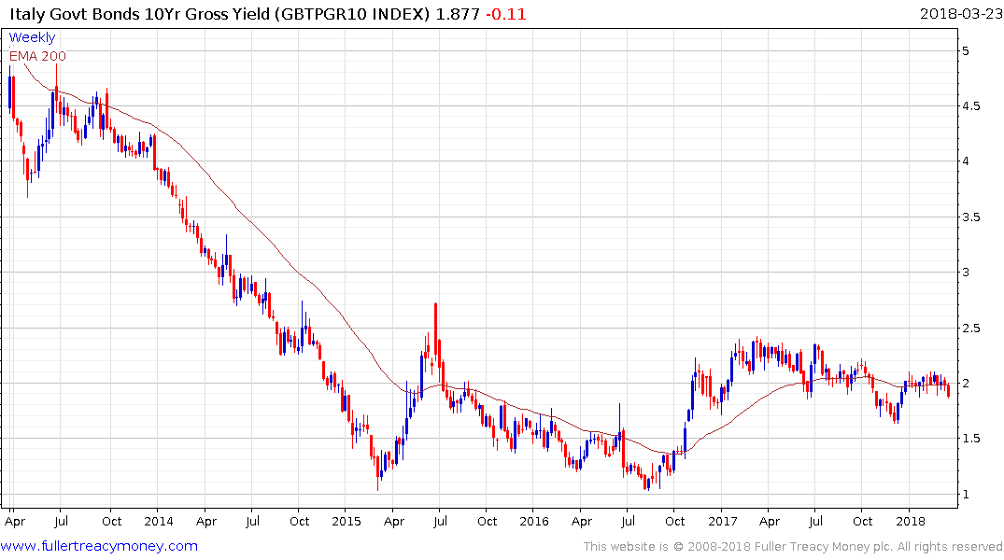
Task: Click the '2014' x-axis label
Action: 158,521
